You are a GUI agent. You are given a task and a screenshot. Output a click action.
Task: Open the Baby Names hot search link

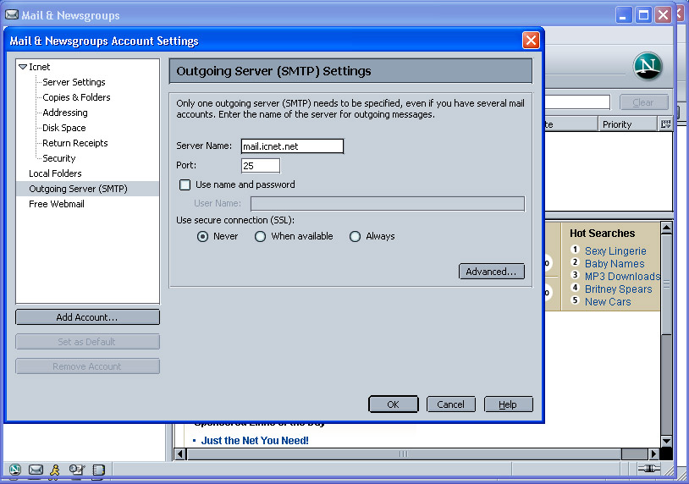pyautogui.click(x=615, y=263)
